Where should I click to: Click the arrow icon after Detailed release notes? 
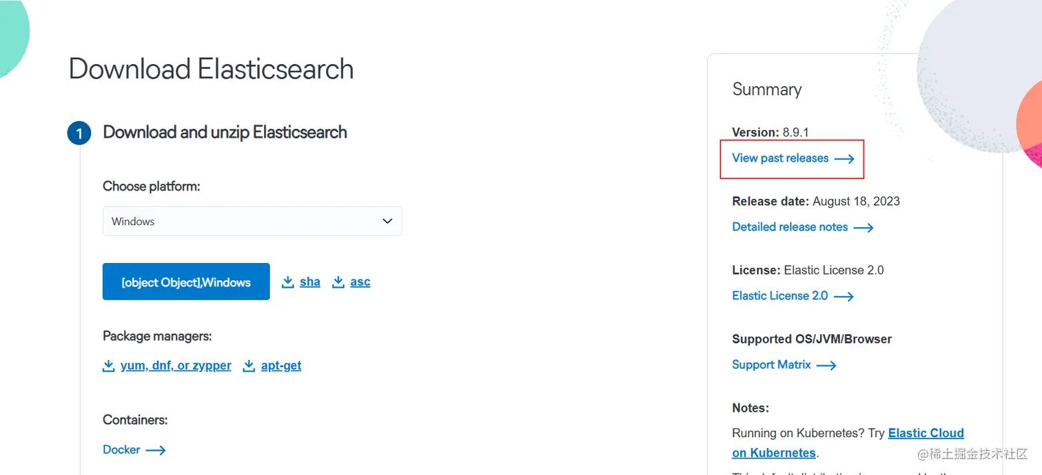(x=864, y=226)
